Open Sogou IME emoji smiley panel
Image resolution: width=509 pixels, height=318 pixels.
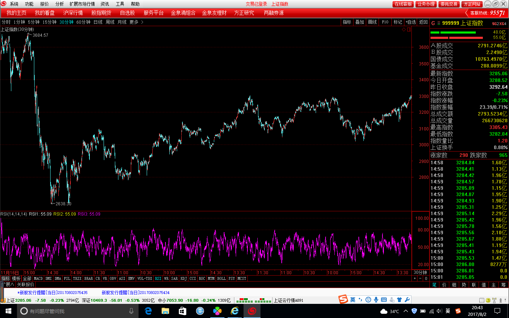(x=368, y=300)
